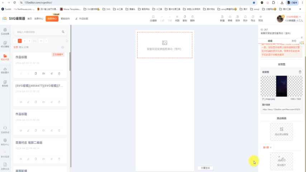306x172 pixels.
Task: Click the 图片链接 URL field
Action: tap(281, 110)
